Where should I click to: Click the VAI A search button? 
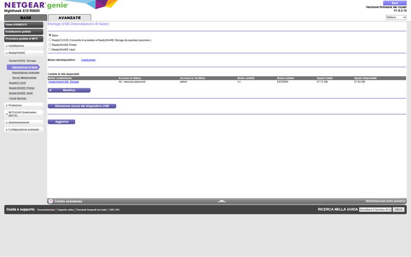coord(399,210)
